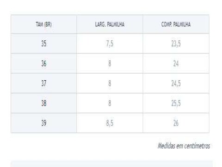
Task: Click the 25,5 length value cell
Action: coord(176,103)
